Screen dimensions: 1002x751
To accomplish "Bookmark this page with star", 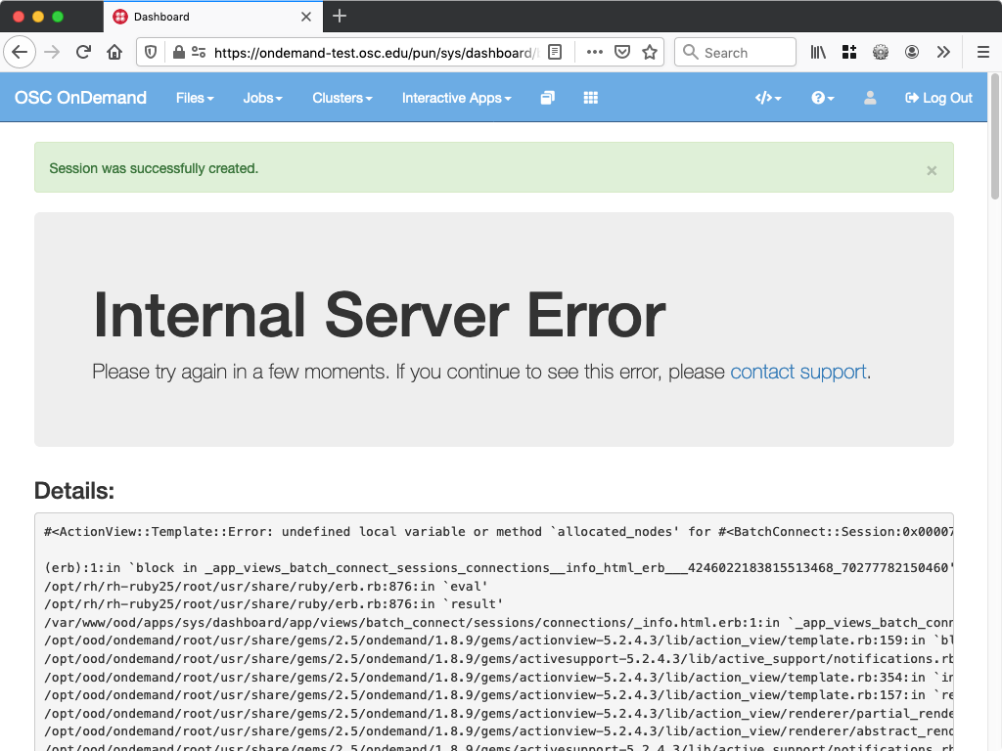I will [x=650, y=53].
